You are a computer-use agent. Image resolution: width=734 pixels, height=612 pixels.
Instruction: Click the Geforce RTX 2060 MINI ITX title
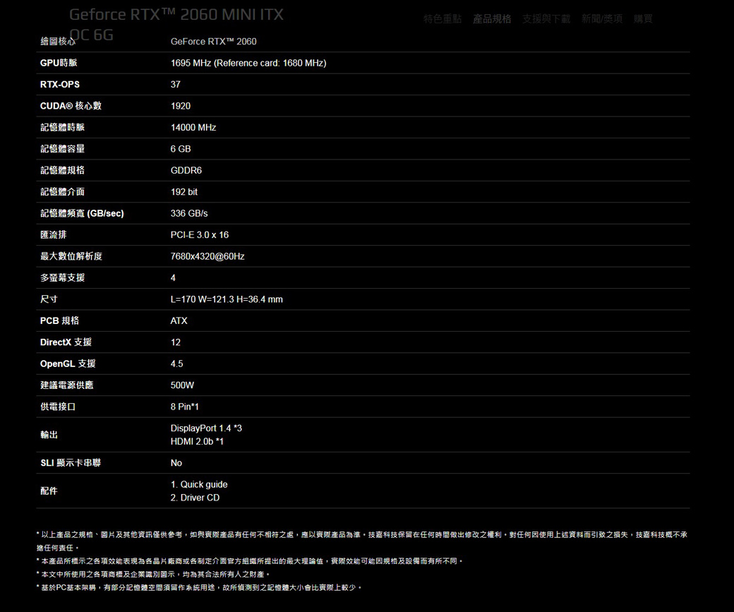tap(176, 15)
